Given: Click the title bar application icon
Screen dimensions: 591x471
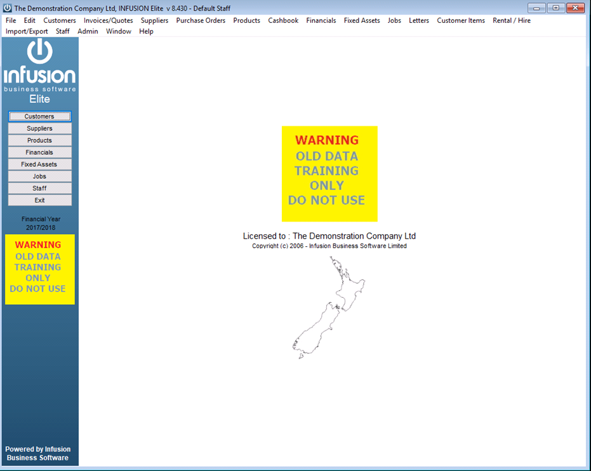Looking at the screenshot, I should coord(7,8).
